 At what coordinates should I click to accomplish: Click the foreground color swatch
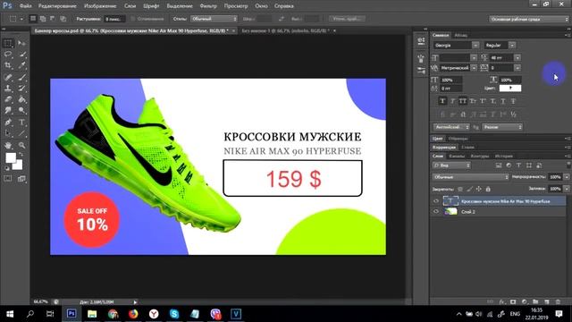(11, 157)
